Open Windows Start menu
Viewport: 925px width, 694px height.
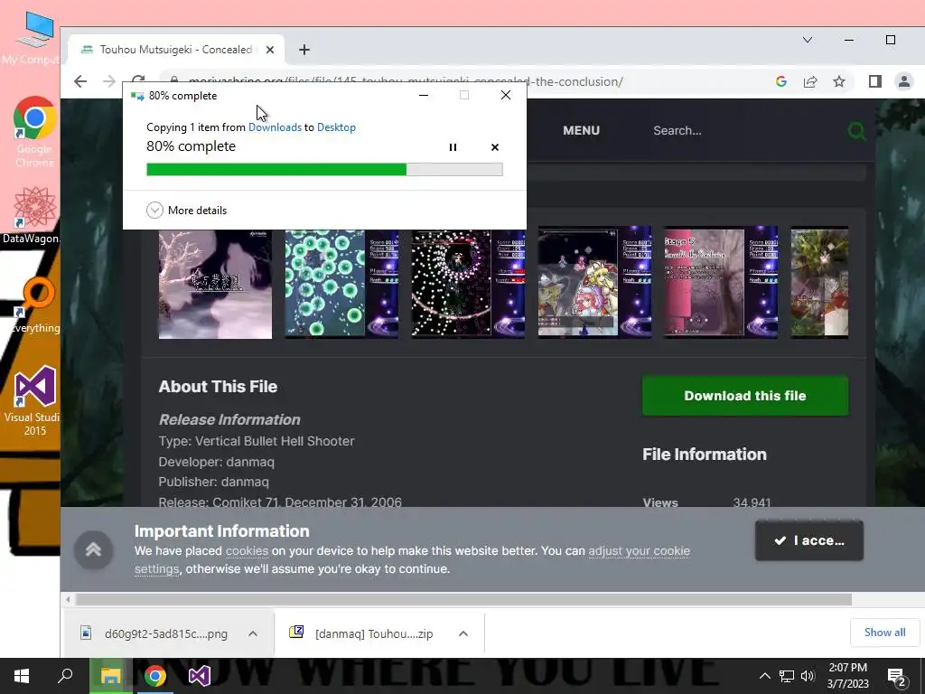tap(22, 676)
